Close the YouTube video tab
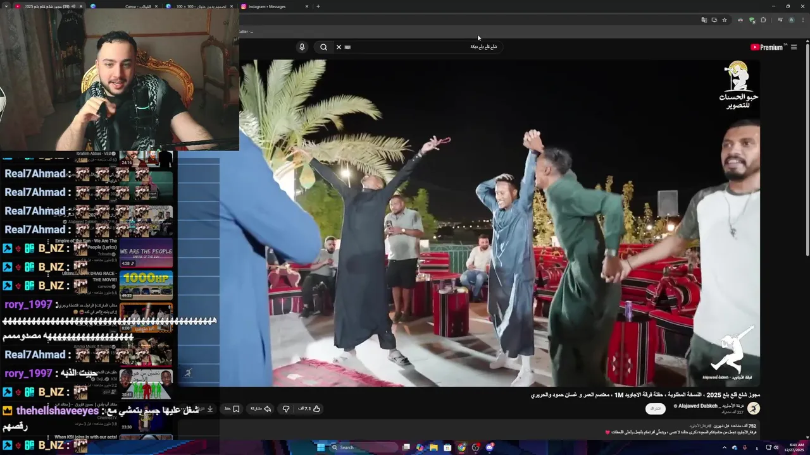Image resolution: width=810 pixels, height=455 pixels. click(x=80, y=6)
